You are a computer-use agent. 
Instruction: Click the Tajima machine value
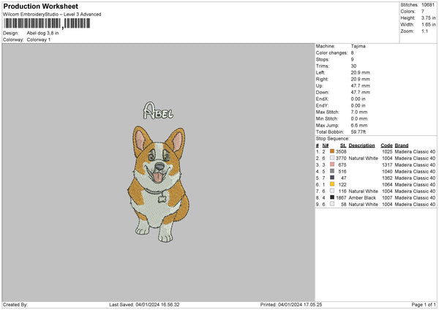click(357, 46)
